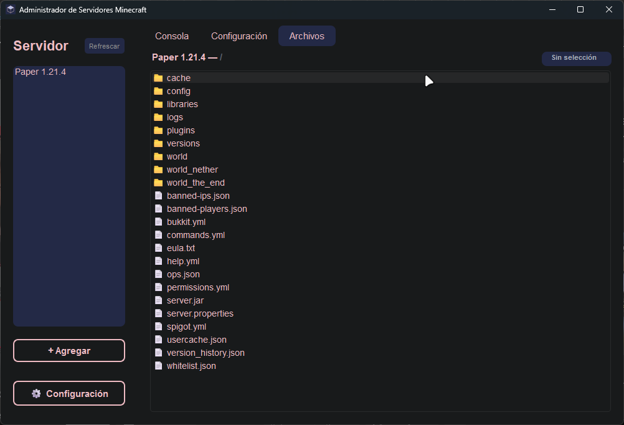Select the versions folder name

(x=184, y=143)
